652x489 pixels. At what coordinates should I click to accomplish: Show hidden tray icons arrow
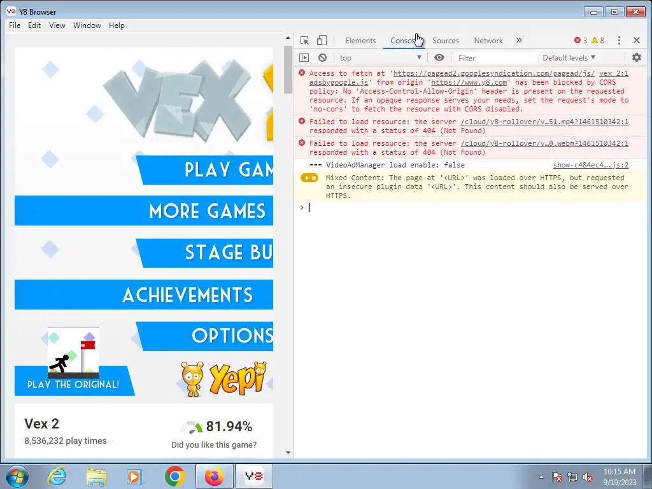(541, 477)
